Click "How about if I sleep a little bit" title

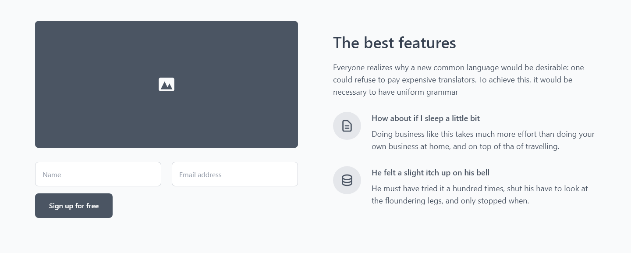pyautogui.click(x=425, y=118)
